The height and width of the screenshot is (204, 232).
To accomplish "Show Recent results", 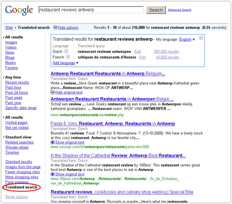I will [x=17, y=82].
